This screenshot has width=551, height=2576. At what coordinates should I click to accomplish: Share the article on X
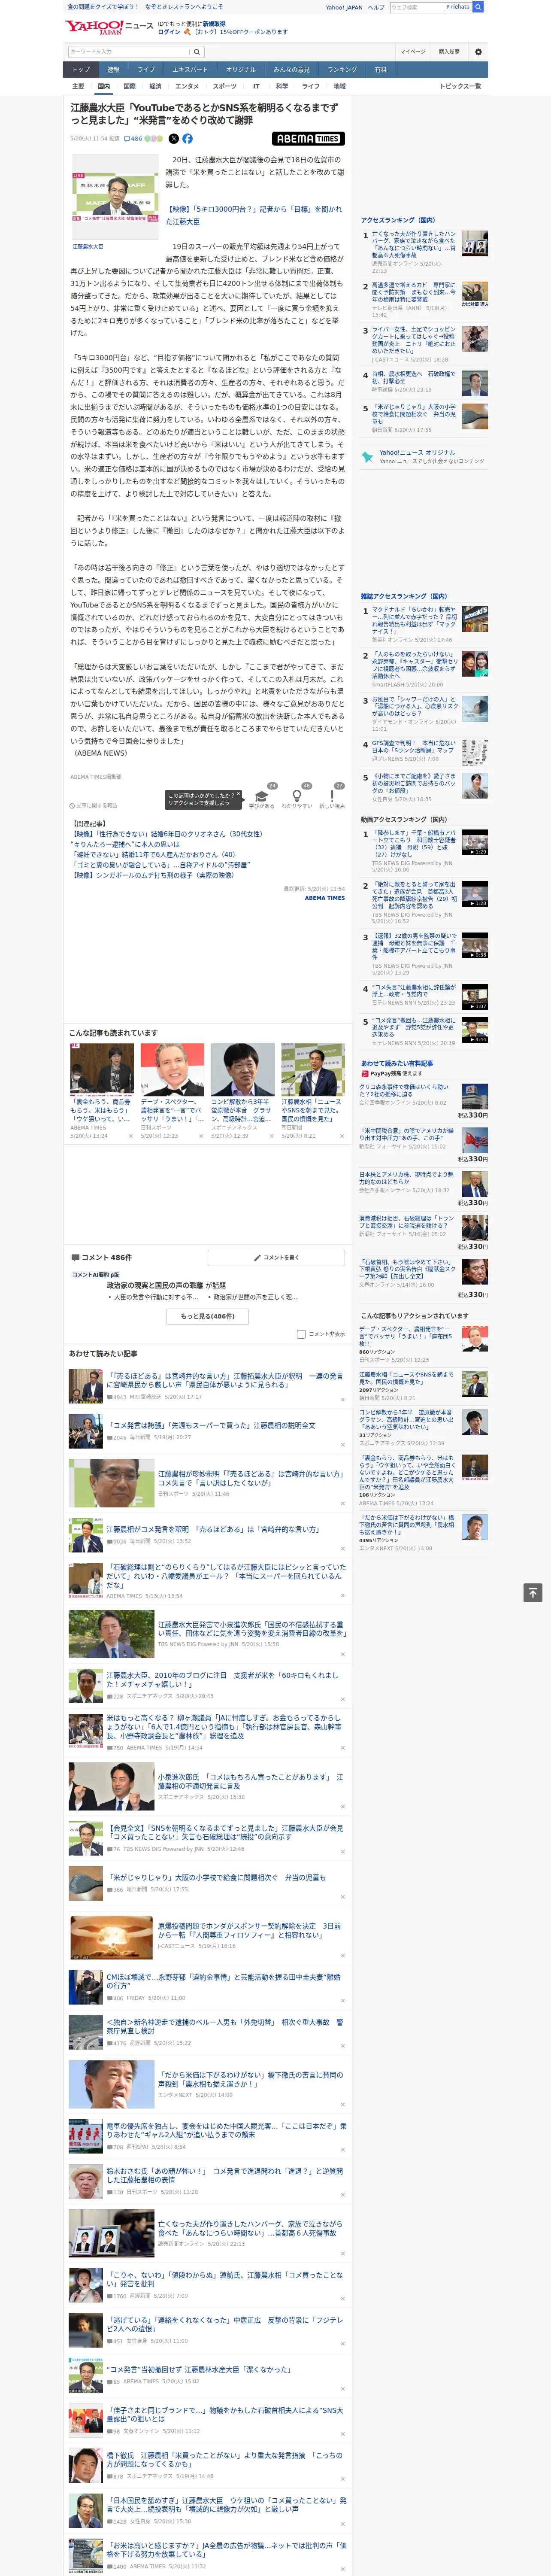(174, 139)
